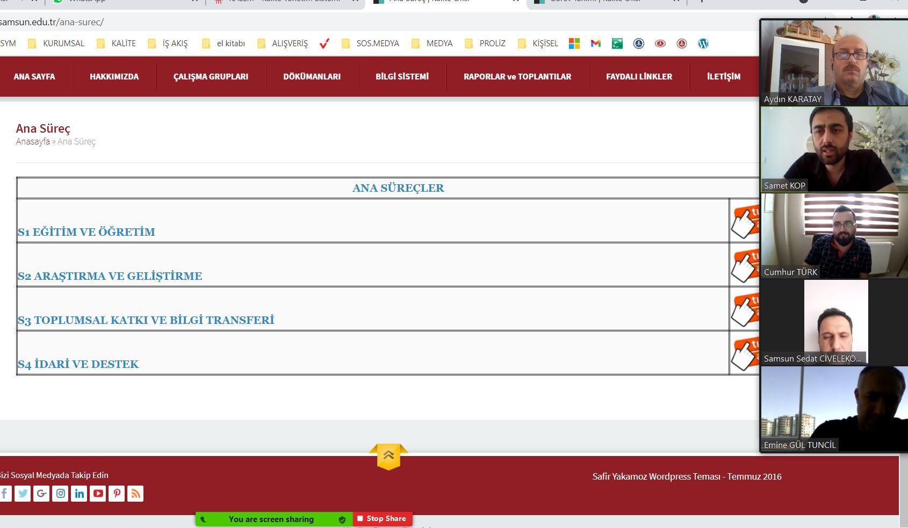Click the hand icon for S3 Toplumsal row
This screenshot has width=908, height=528.
(745, 309)
